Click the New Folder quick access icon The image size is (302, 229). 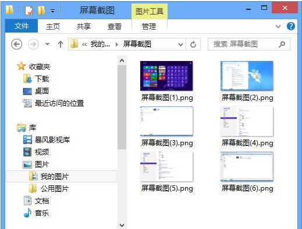click(41, 10)
